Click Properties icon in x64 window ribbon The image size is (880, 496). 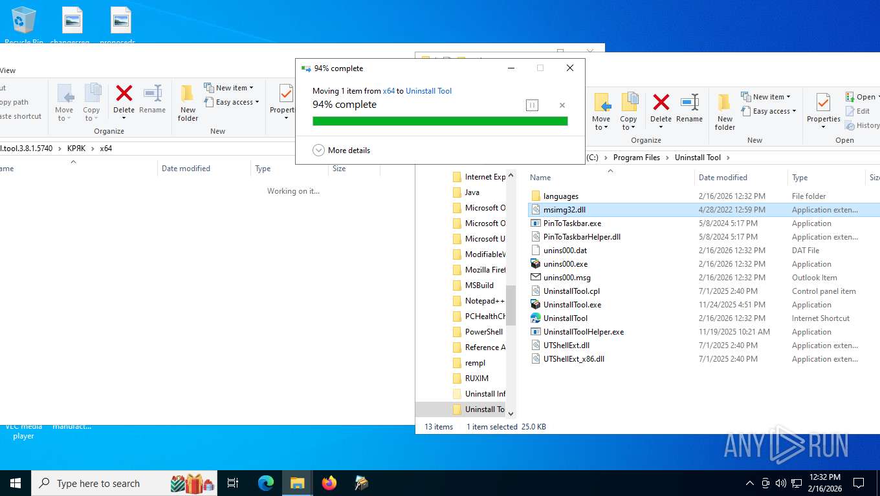285,94
